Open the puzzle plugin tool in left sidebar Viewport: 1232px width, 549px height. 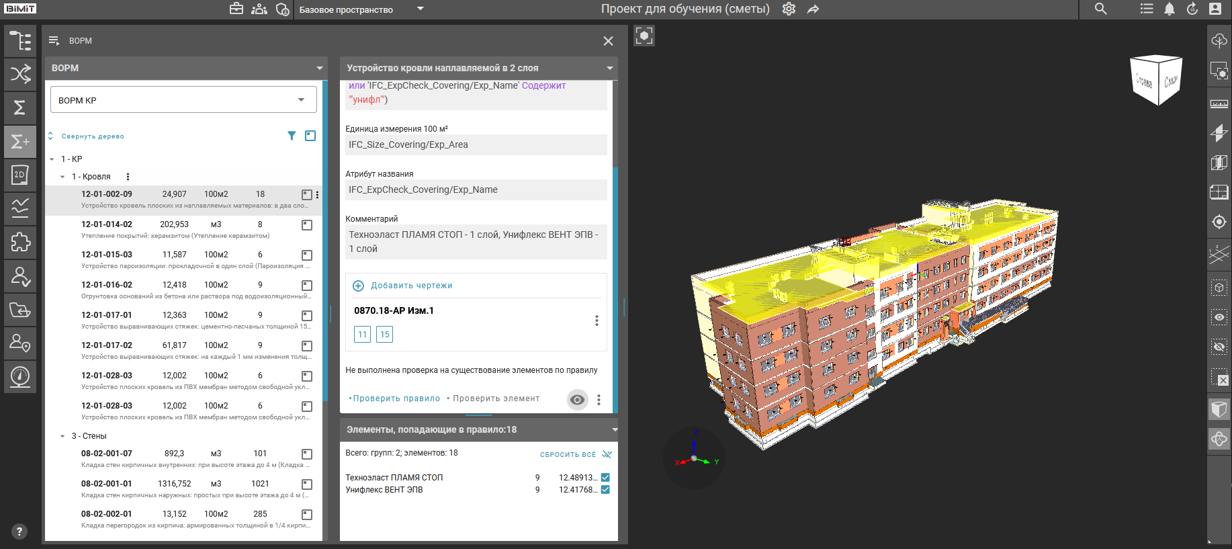point(20,243)
